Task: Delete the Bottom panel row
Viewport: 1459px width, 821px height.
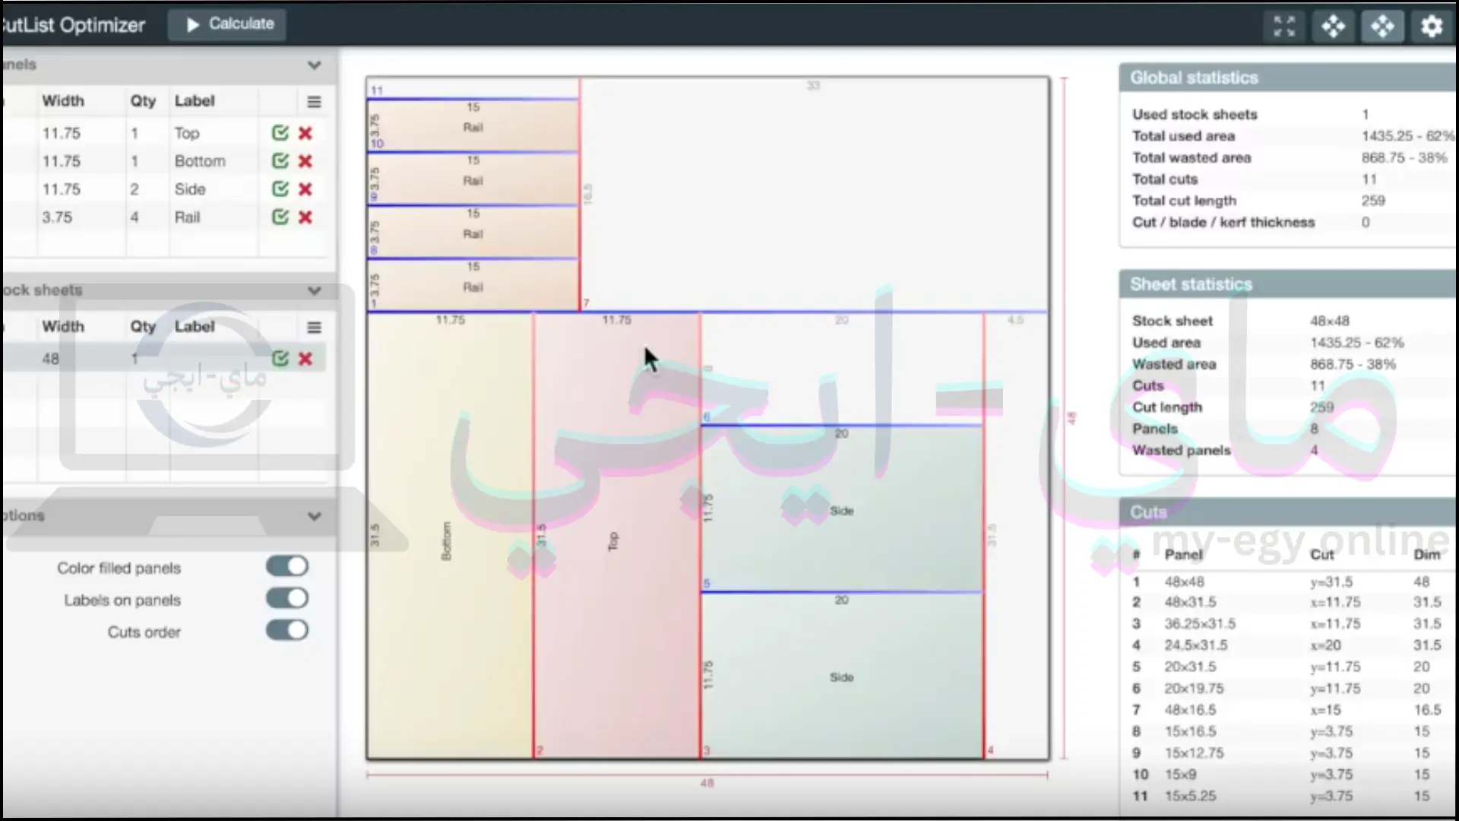Action: pos(305,161)
